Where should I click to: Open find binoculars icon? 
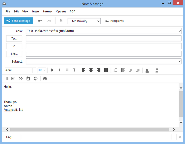coord(45,78)
